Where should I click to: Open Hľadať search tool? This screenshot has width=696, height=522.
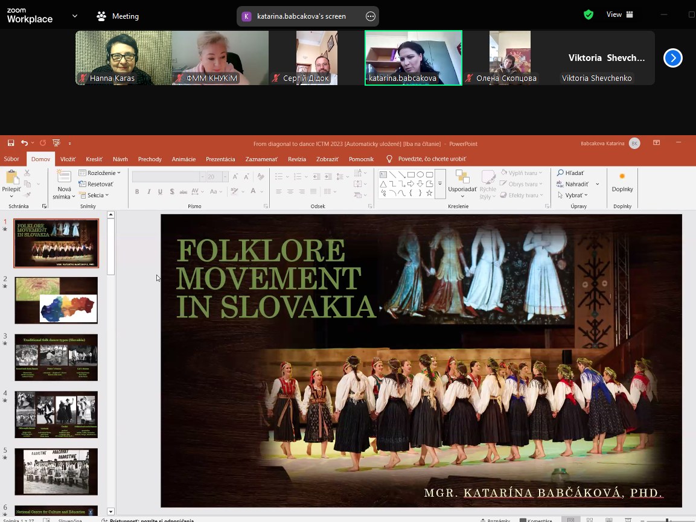571,173
